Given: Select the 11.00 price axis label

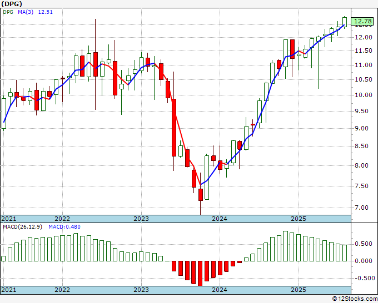Looking at the screenshot, I should [x=364, y=65].
